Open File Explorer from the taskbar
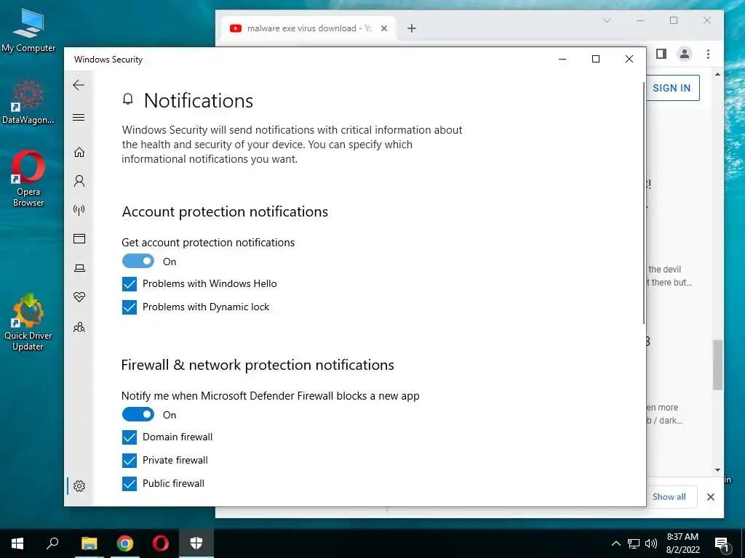Screen dimensions: 745x558 pyautogui.click(x=89, y=543)
